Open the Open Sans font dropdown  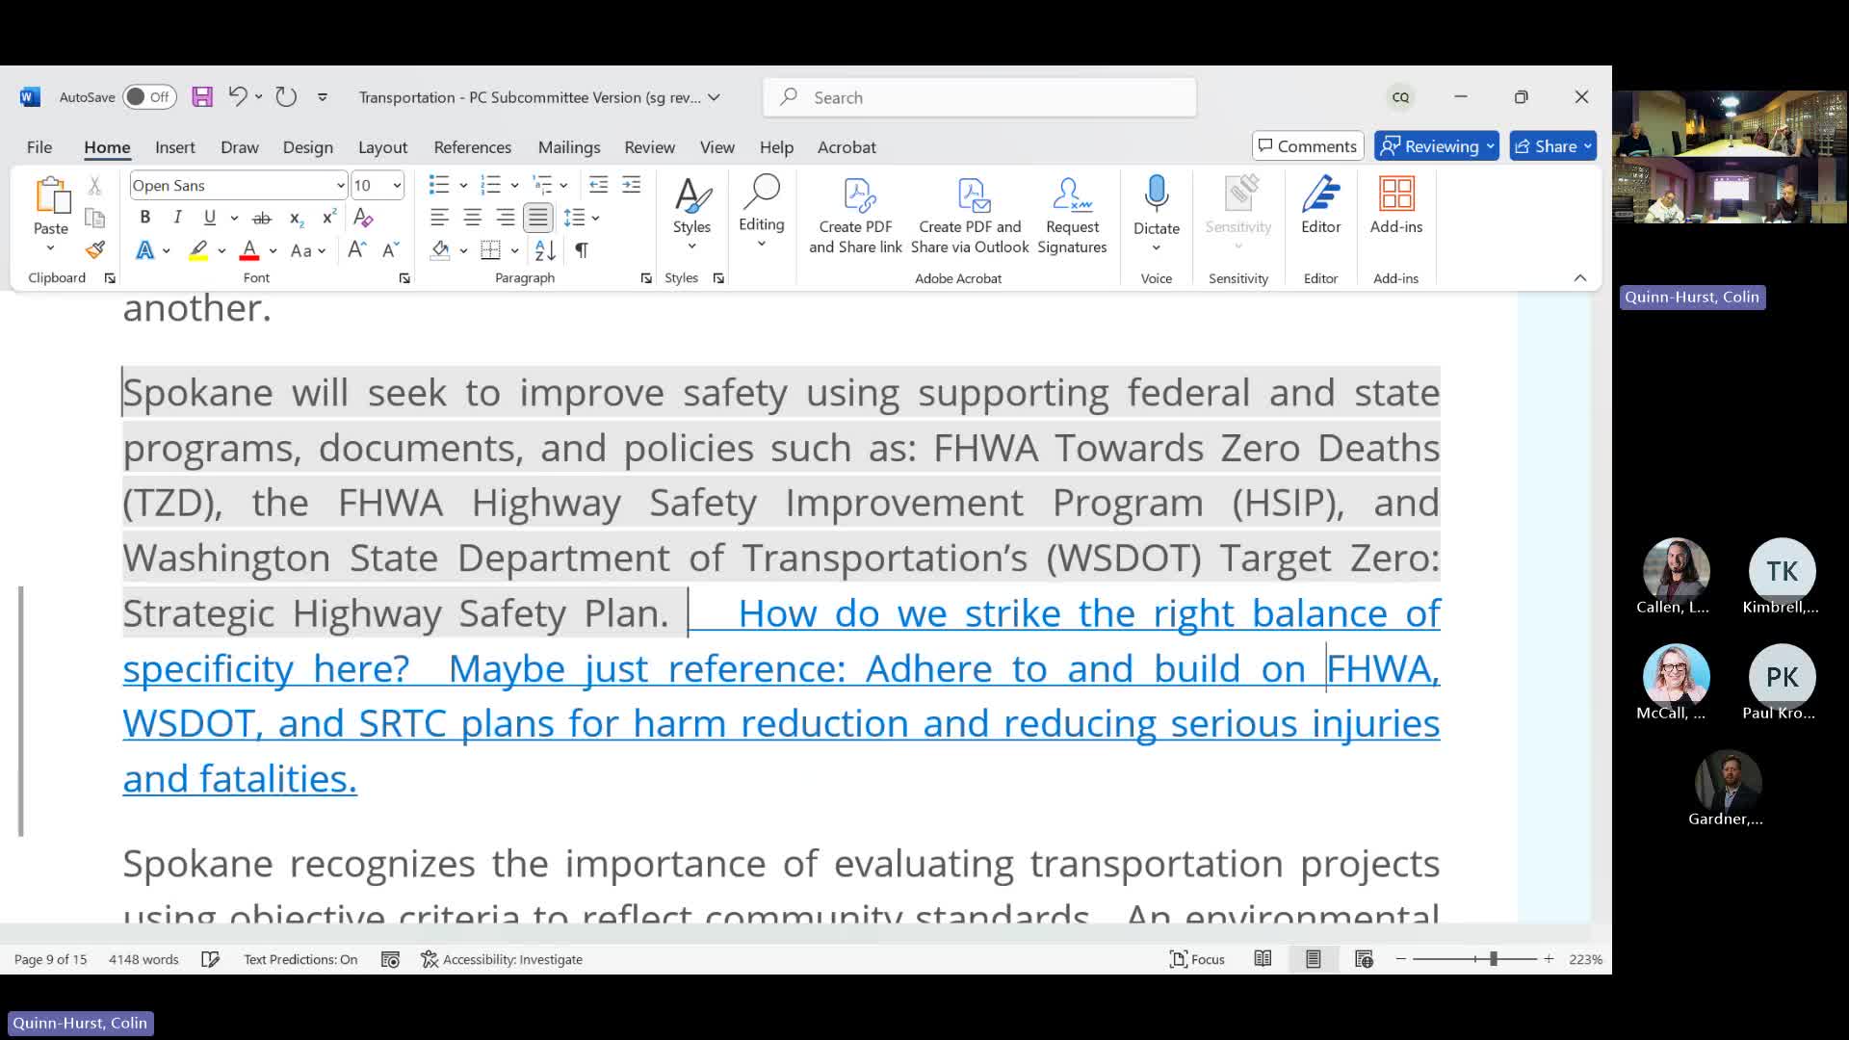click(x=237, y=184)
